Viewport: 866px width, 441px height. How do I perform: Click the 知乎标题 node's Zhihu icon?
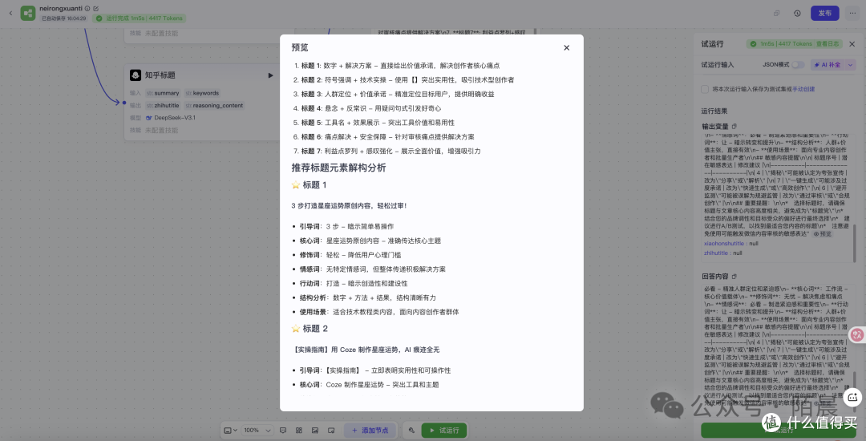(x=136, y=75)
